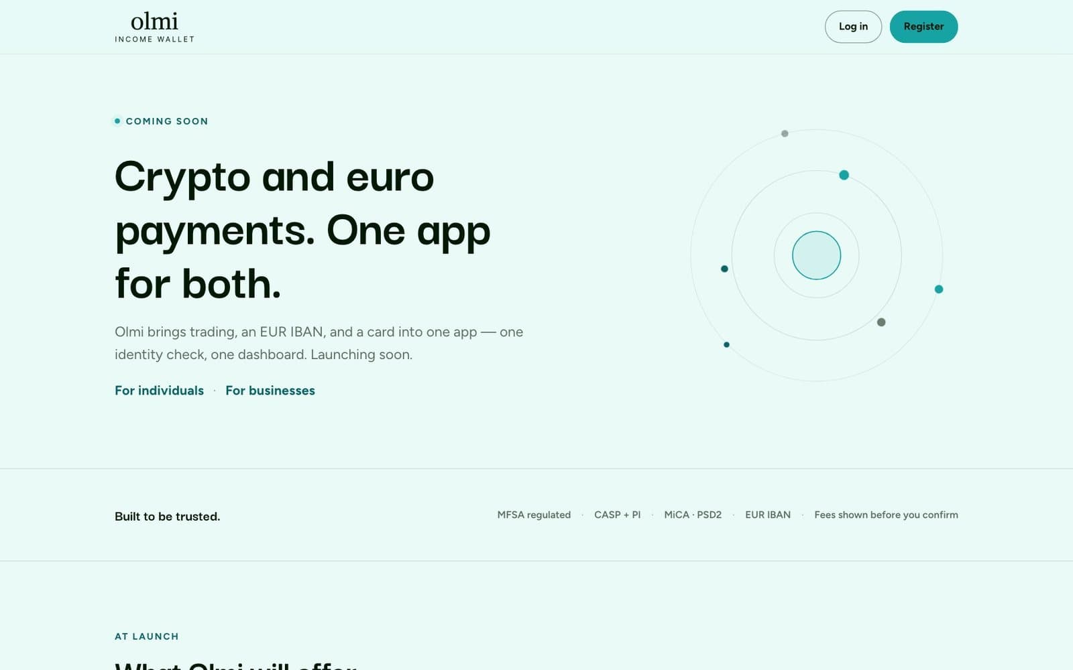Click the EUR IBAN trust item
The height and width of the screenshot is (670, 1073).
click(768, 515)
